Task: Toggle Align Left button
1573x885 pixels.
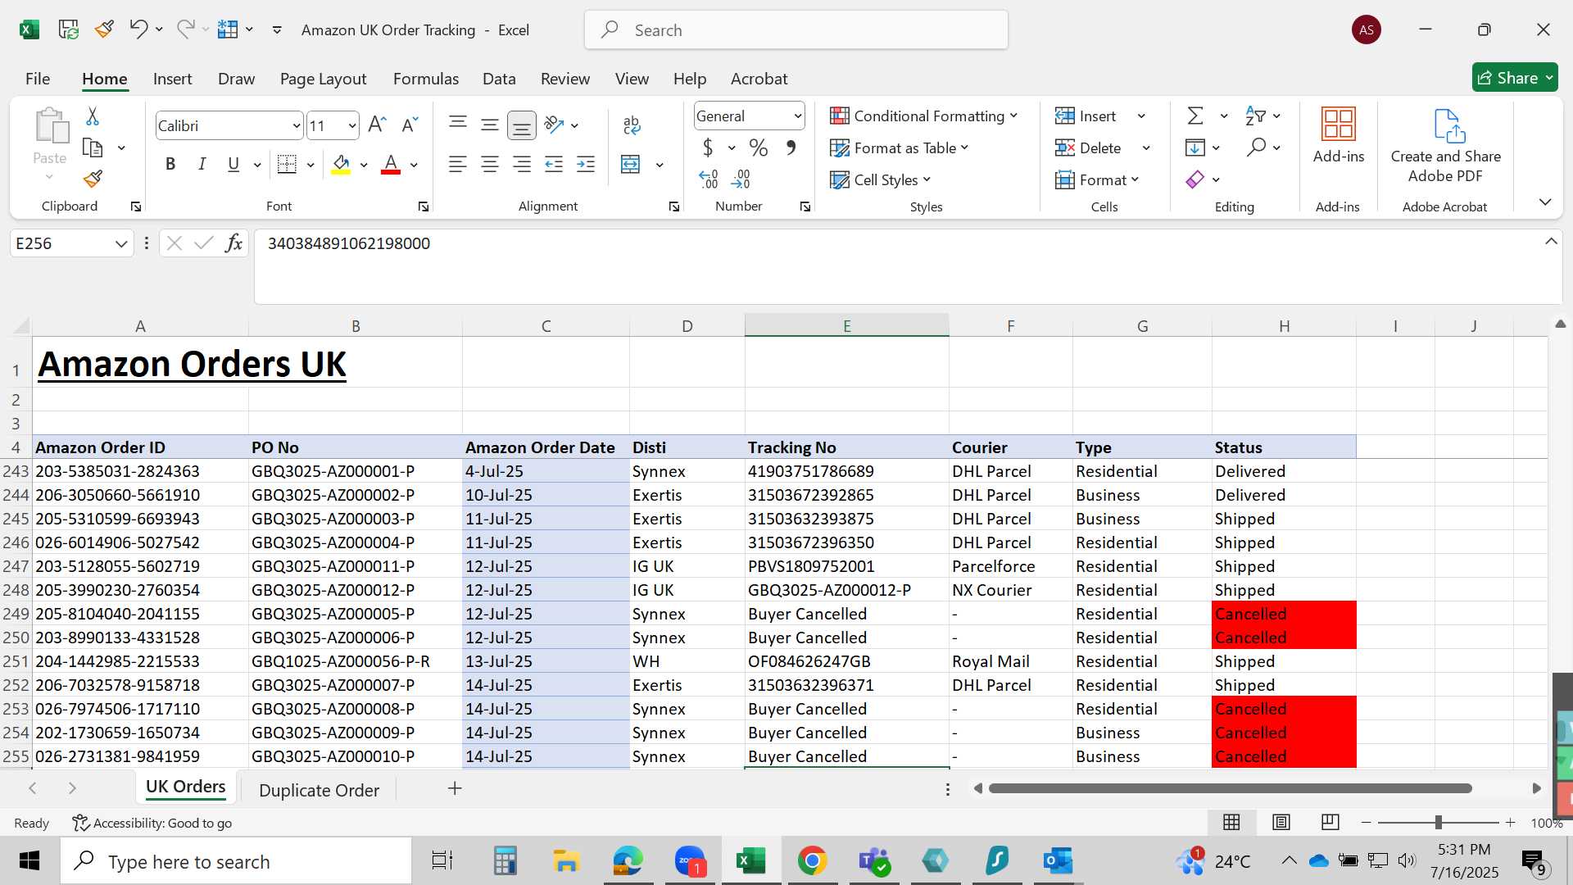Action: (458, 164)
